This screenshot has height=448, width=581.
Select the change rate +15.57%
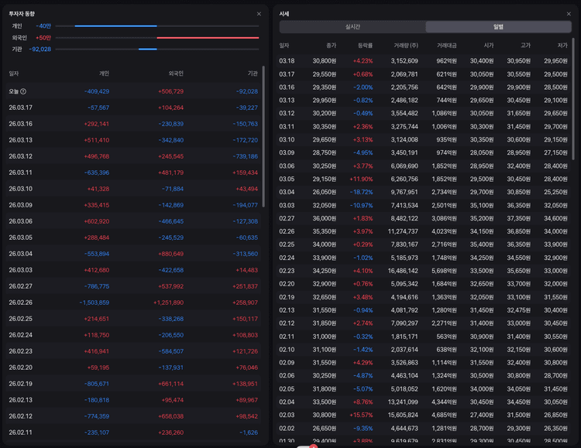click(x=361, y=415)
